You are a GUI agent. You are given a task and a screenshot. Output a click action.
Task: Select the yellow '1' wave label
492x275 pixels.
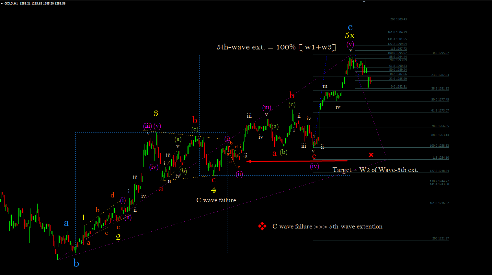point(84,217)
